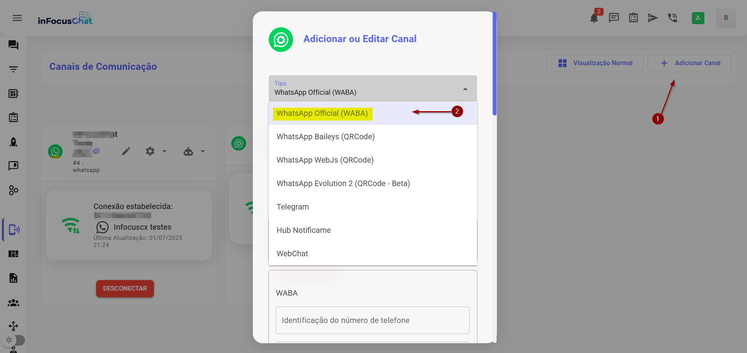The height and width of the screenshot is (353, 747).
Task: Expand the bot dropdown on channel card
Action: pos(194,151)
